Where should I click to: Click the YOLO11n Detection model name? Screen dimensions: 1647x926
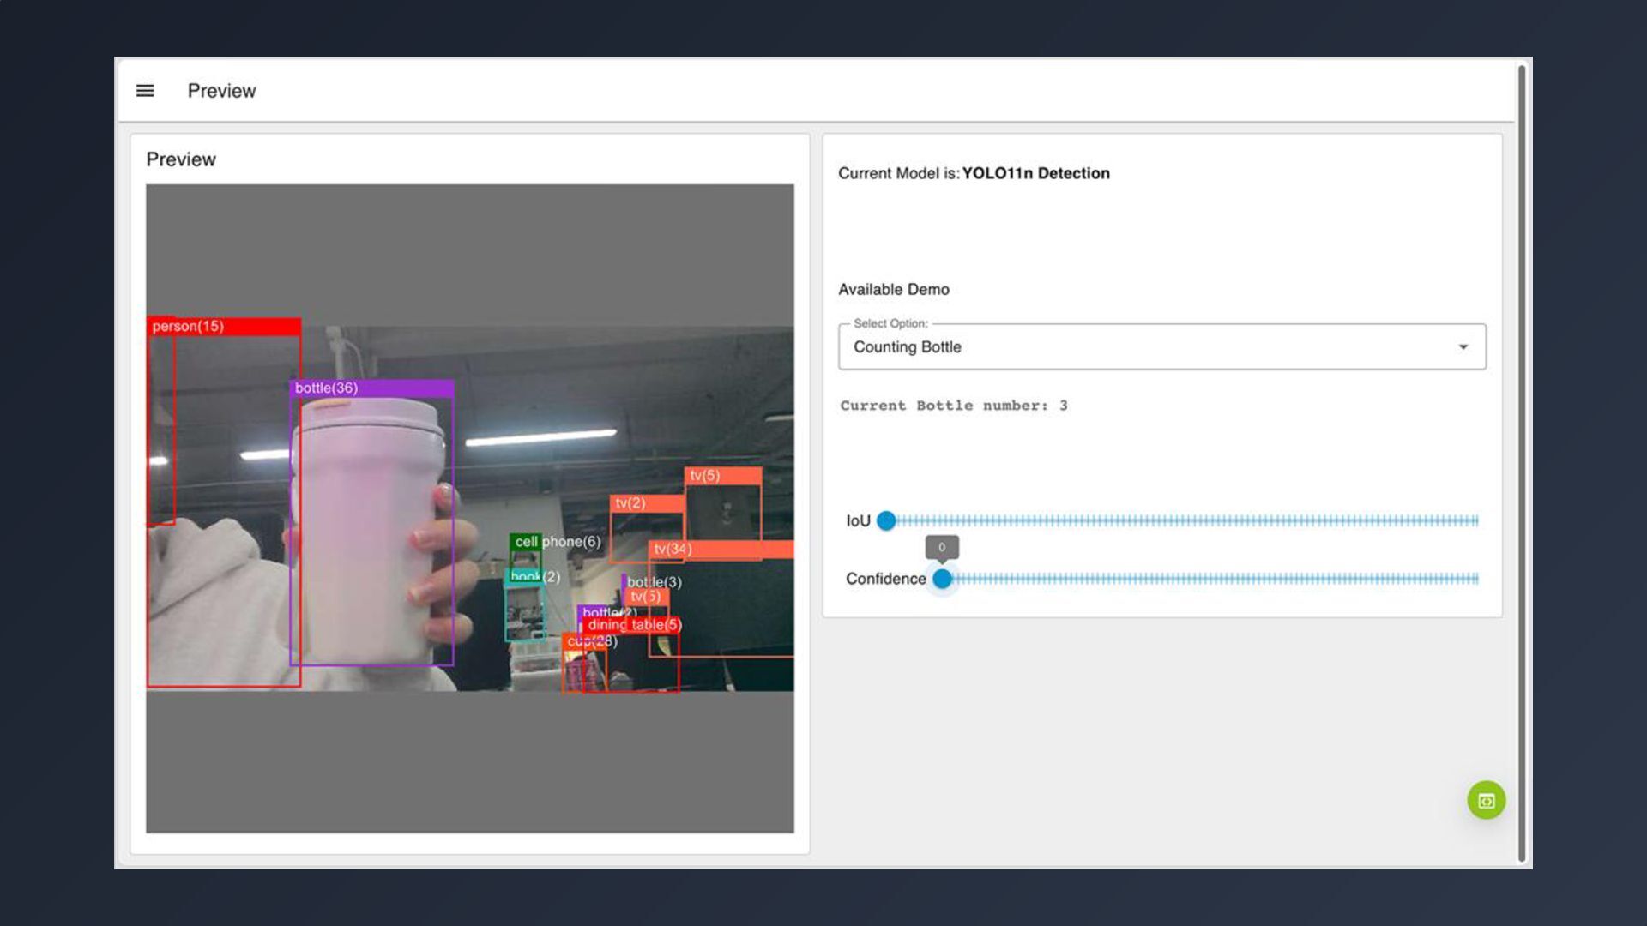point(1035,173)
